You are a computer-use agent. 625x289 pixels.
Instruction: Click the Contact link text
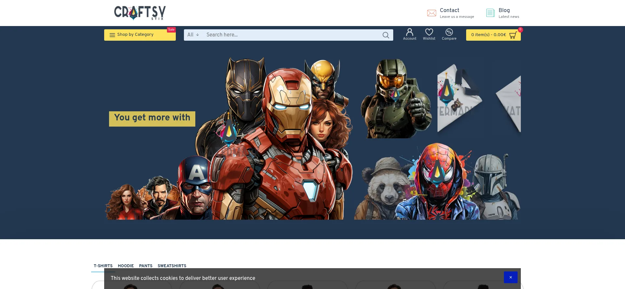(450, 10)
